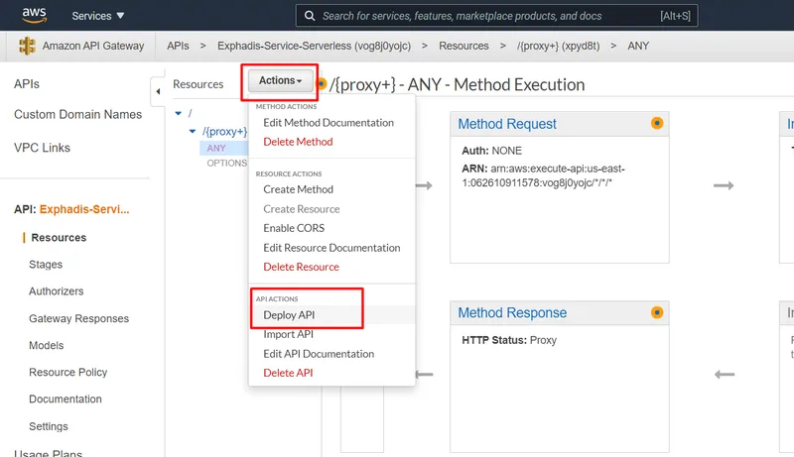Open /{proxy+} (xpyd8t) breadcrumb

coord(558,46)
